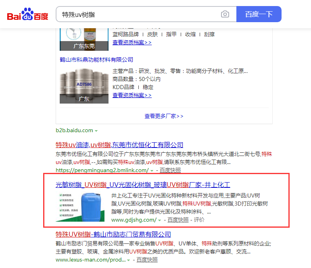Click 查看更多厂家 link
The width and height of the screenshot is (311, 268).
click(164, 116)
